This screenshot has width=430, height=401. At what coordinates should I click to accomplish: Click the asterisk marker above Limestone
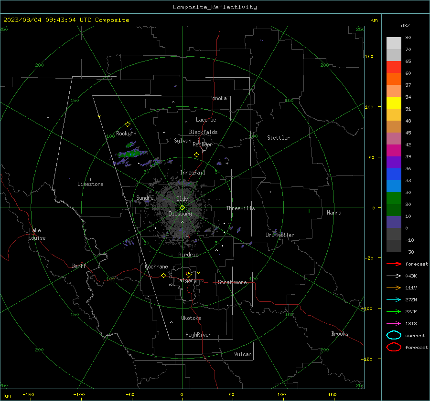(x=90, y=180)
